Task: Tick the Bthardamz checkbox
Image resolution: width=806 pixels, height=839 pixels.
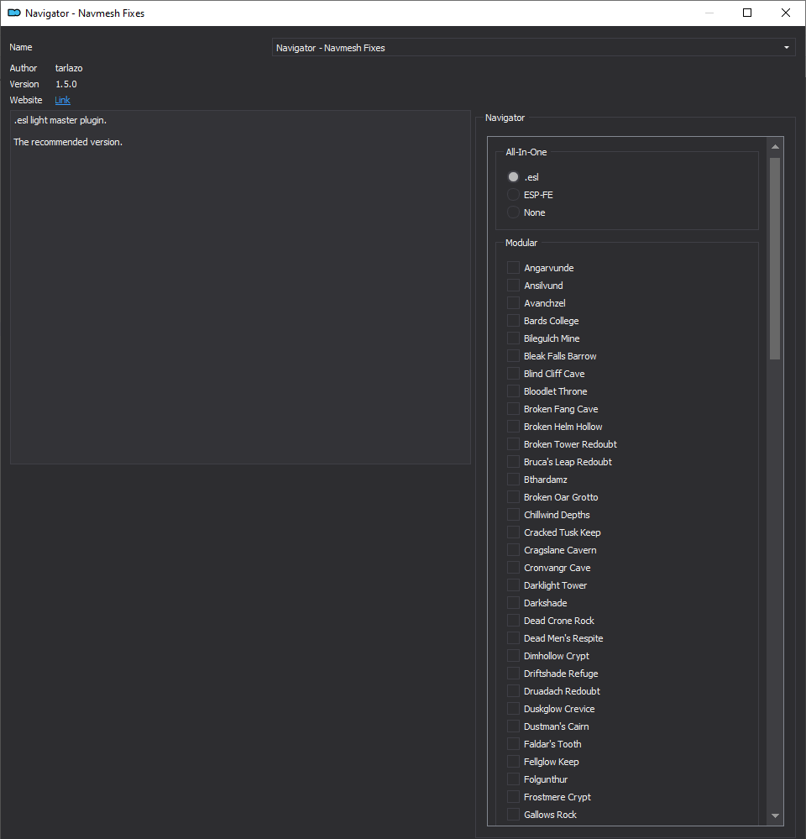Action: (513, 480)
